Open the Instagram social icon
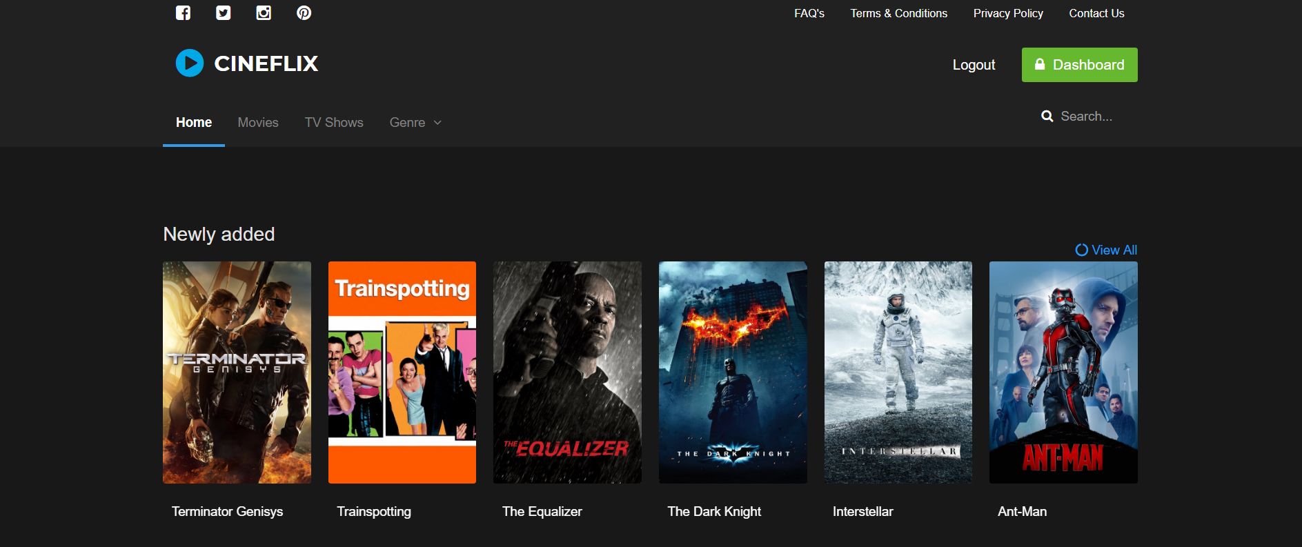 point(264,13)
